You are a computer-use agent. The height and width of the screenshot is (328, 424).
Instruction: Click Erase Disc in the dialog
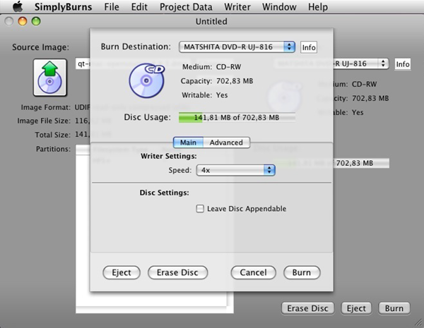click(x=177, y=272)
